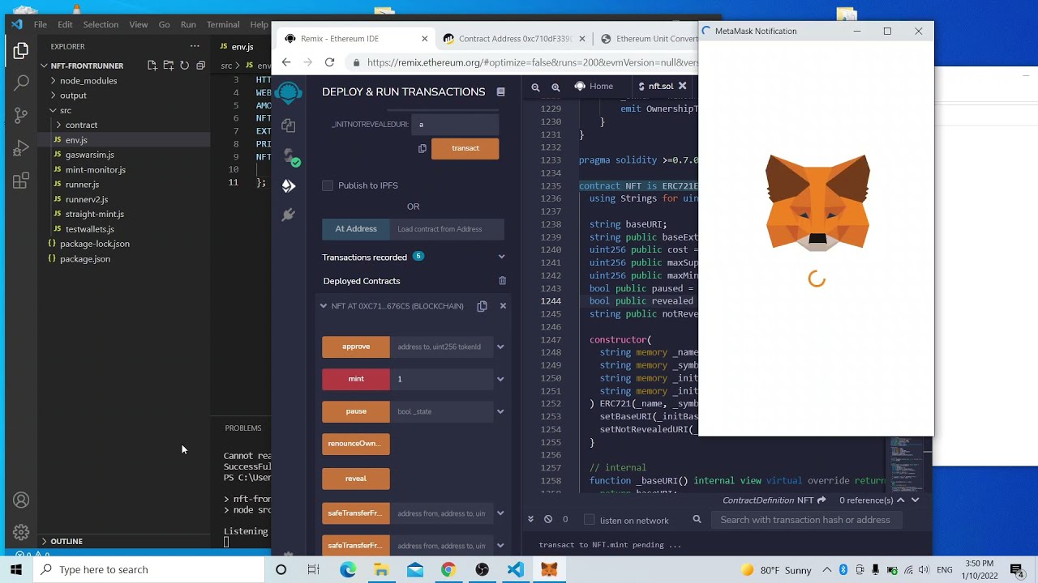Create a new file in NFT-FRONTRUNNER

(x=152, y=66)
